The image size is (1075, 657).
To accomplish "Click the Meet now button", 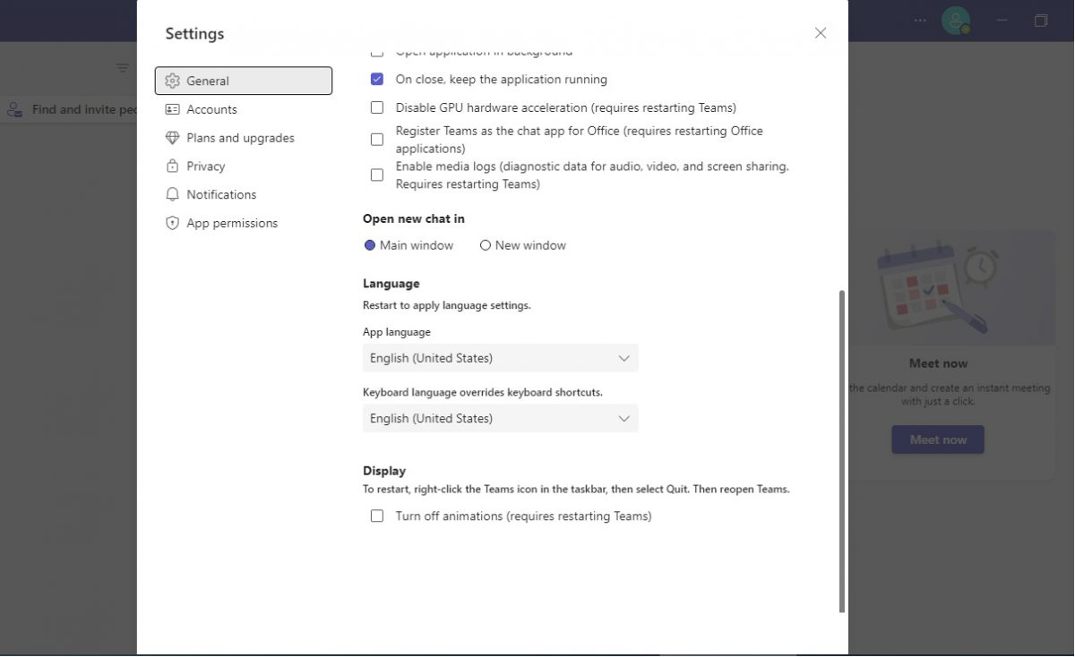I will click(x=937, y=439).
